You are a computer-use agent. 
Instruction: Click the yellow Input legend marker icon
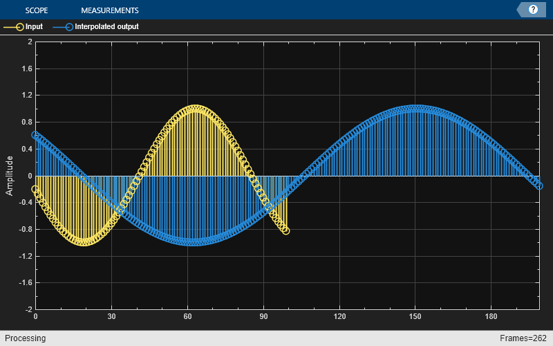[x=12, y=27]
